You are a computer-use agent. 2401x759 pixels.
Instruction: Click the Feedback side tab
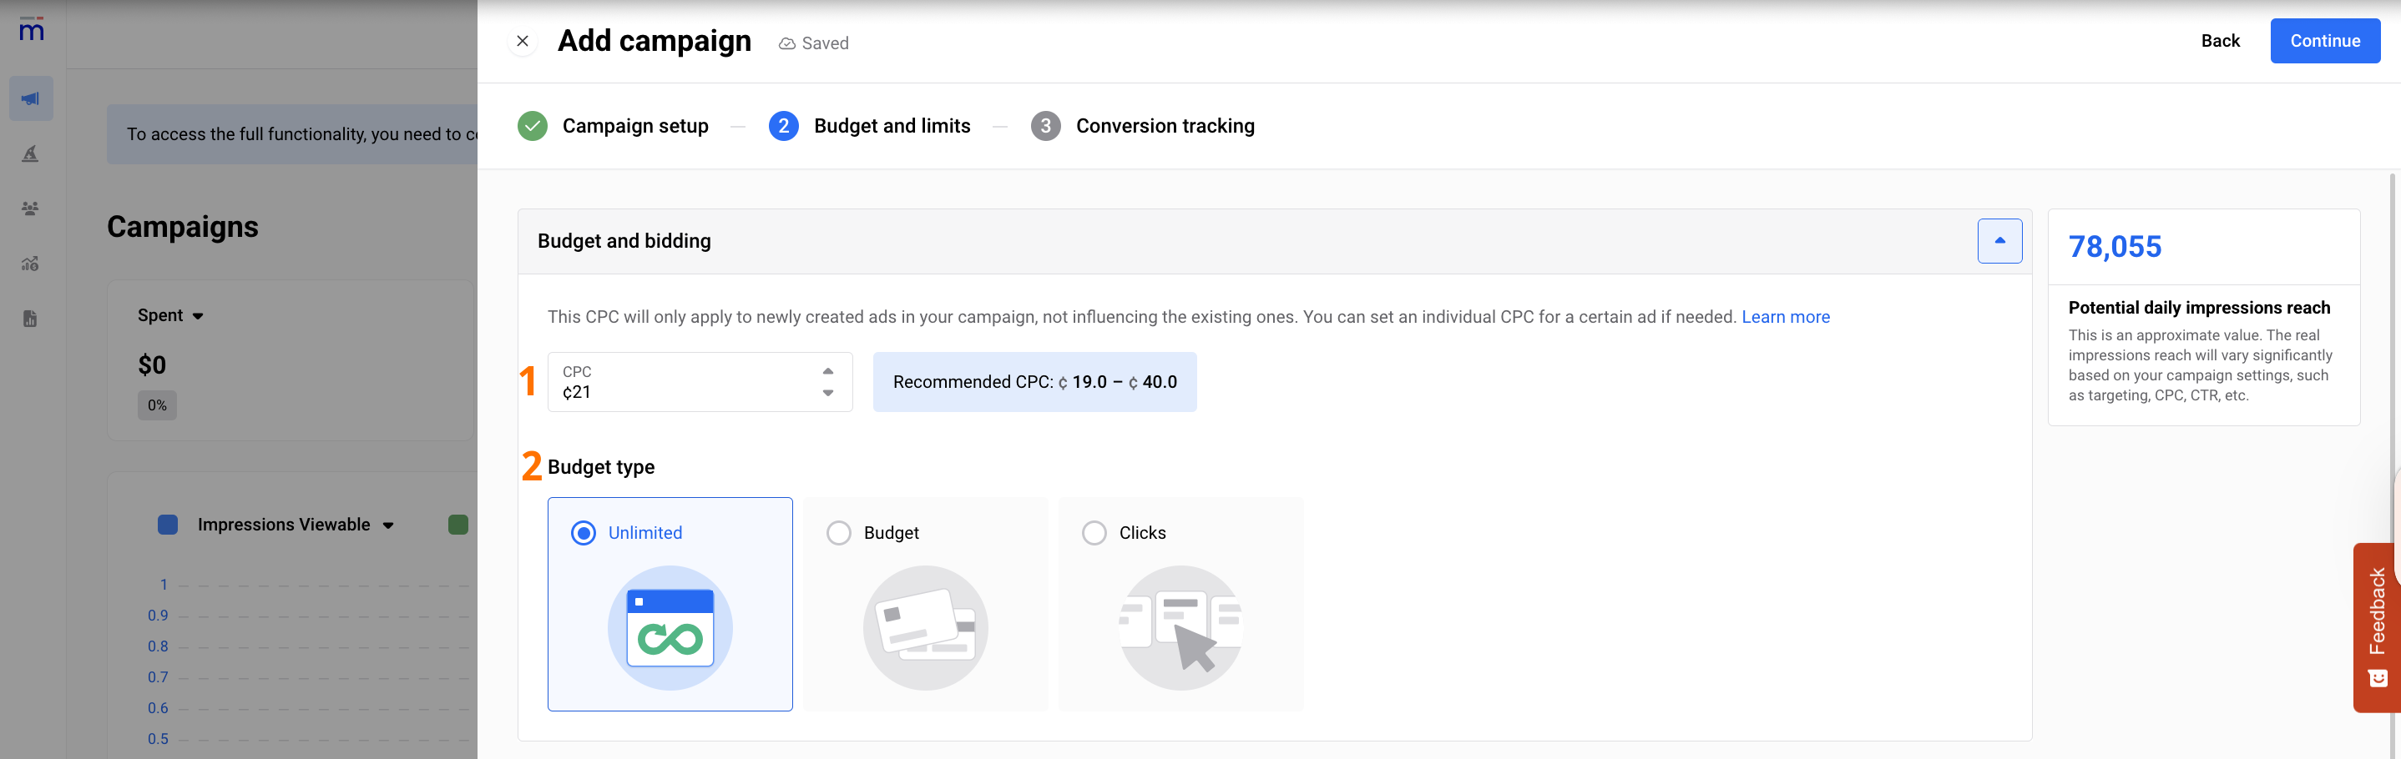[x=2376, y=626]
